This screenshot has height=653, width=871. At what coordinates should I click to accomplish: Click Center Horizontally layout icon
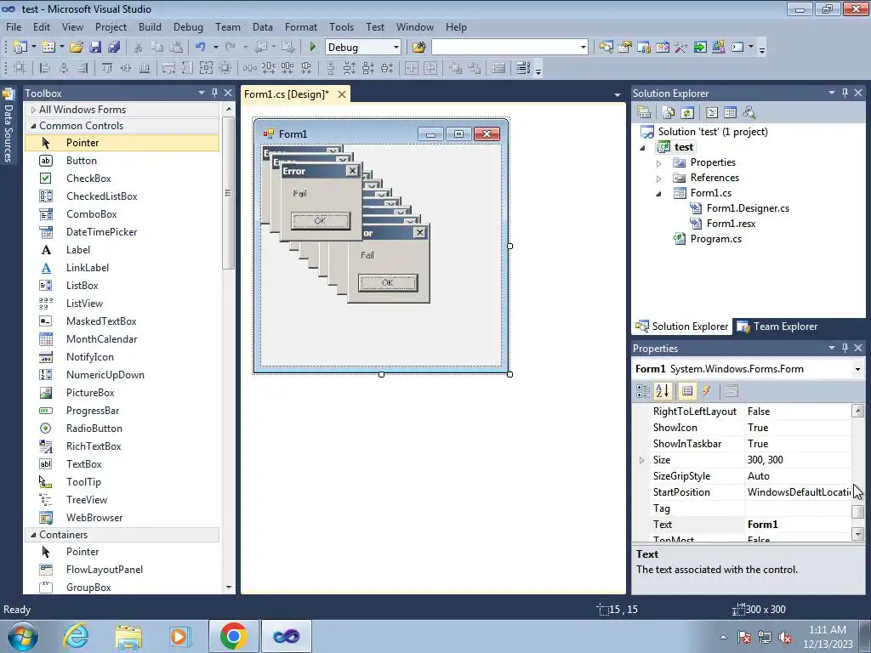[412, 68]
